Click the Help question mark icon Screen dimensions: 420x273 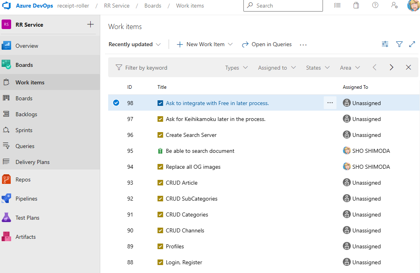click(375, 5)
